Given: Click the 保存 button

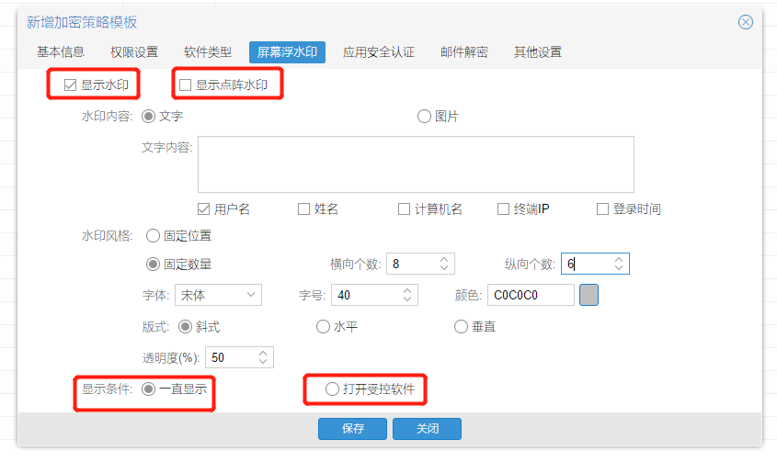Looking at the screenshot, I should [352, 429].
